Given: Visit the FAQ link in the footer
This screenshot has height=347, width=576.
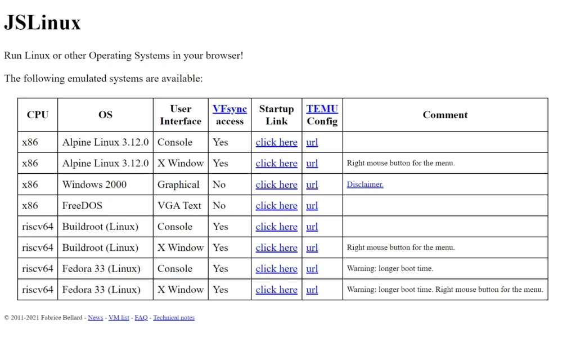Looking at the screenshot, I should pos(141,318).
